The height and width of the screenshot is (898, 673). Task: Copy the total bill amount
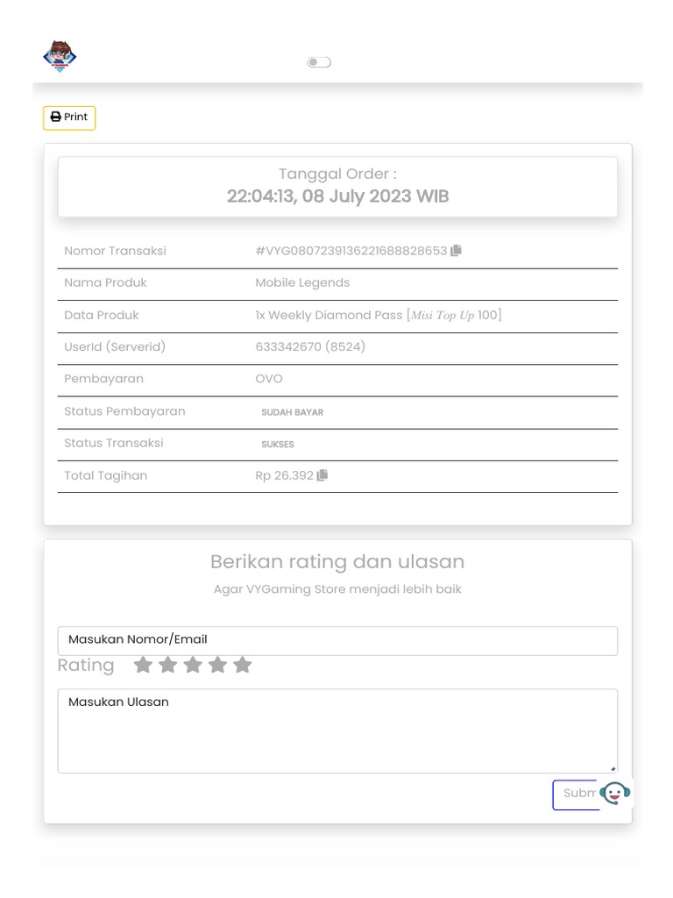point(322,475)
